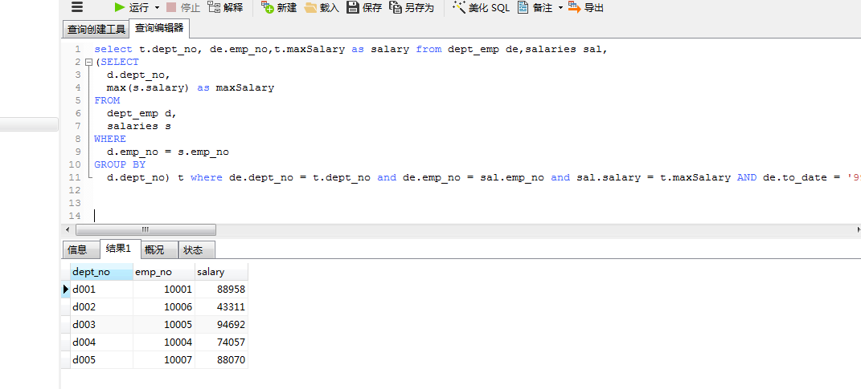Click the 美化 SQL beautify button
The width and height of the screenshot is (861, 389).
click(481, 8)
